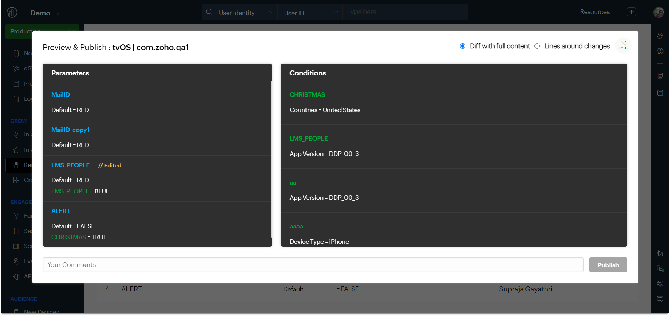Click the MailID parameter link

click(x=60, y=95)
